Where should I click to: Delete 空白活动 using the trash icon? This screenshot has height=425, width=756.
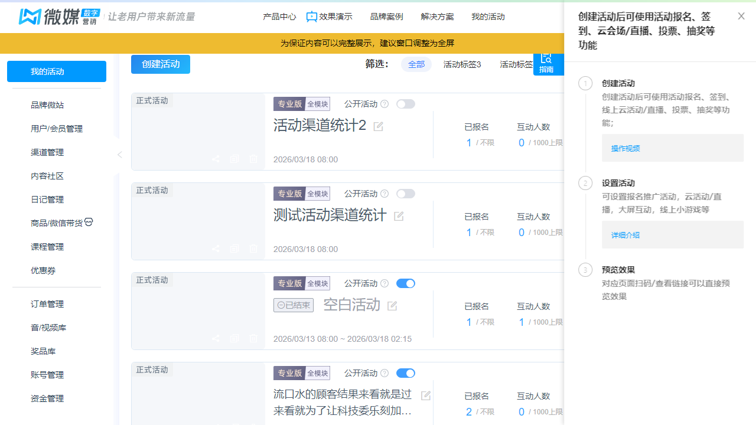click(253, 338)
